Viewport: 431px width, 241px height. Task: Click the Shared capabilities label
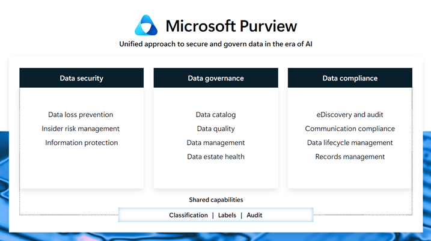coord(216,200)
